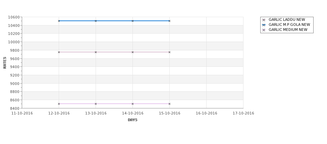Select the M.P GOLA data point on 12-10-2016
327x144 pixels.
[59, 21]
